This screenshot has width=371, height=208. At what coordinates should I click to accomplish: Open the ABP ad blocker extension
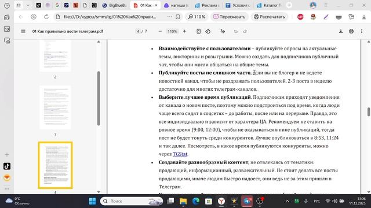coord(300,17)
